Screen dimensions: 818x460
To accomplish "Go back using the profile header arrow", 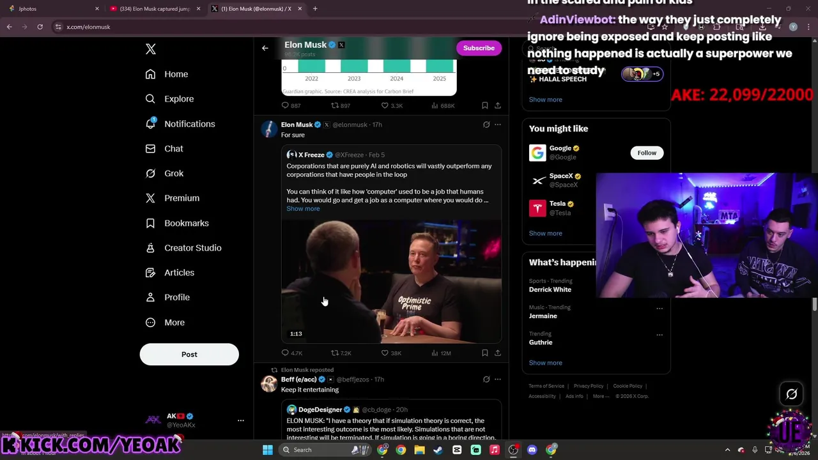I will pos(265,48).
